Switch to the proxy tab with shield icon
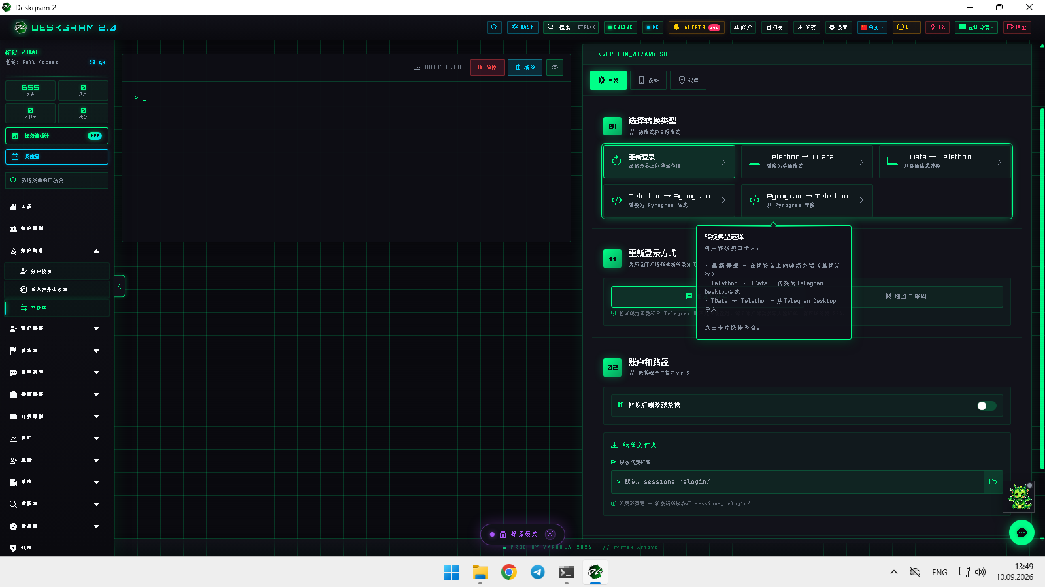 688,80
